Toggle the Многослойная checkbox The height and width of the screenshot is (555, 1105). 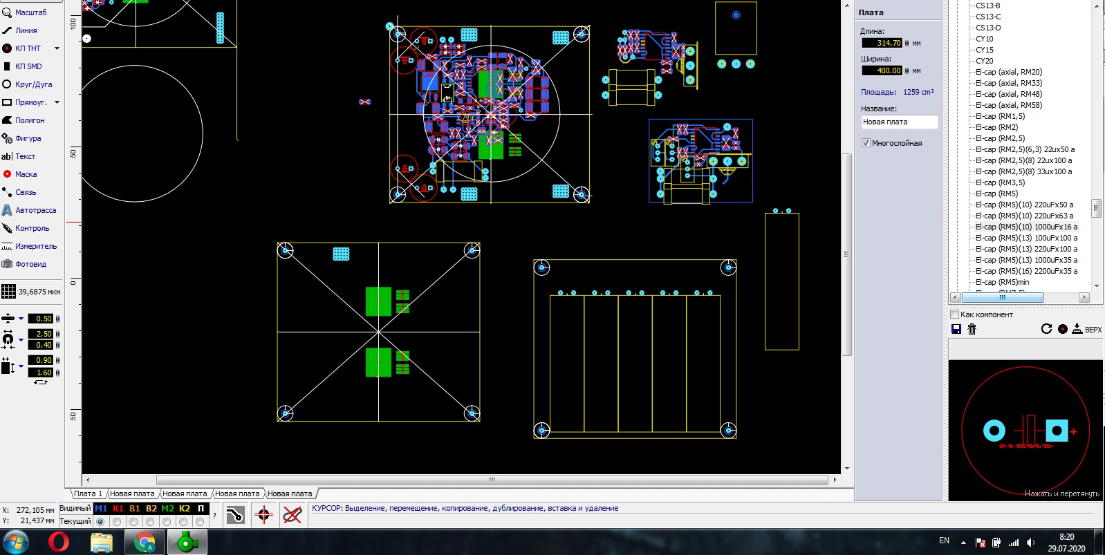pos(866,143)
